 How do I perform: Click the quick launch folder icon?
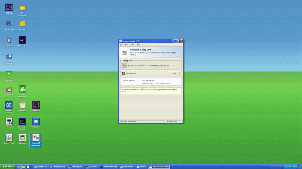click(x=23, y=167)
